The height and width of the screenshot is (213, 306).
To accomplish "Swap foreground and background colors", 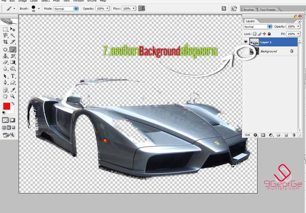I will point(13,103).
